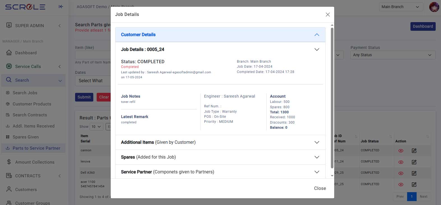Screen dimensions: 441x205
Task: Open Spares Given page
Action: [x=25, y=137]
